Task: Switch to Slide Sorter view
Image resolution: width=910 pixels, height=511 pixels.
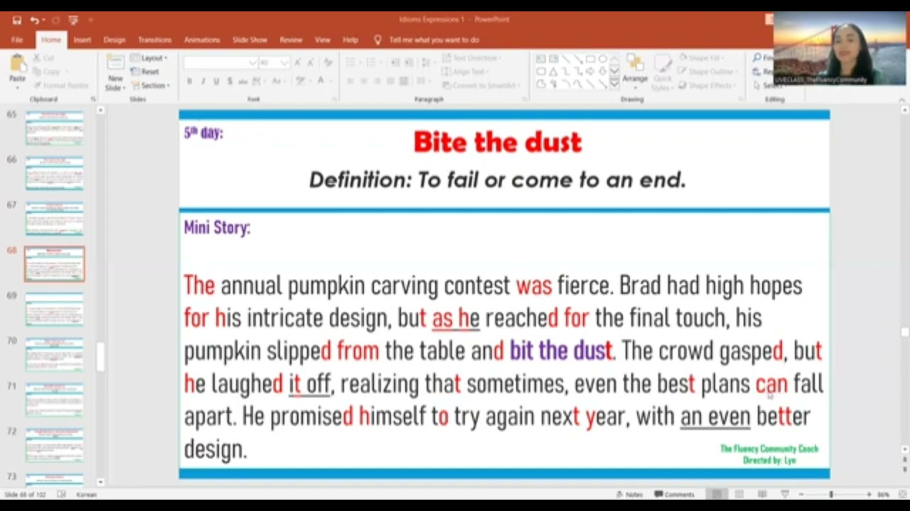Action: 739,494
